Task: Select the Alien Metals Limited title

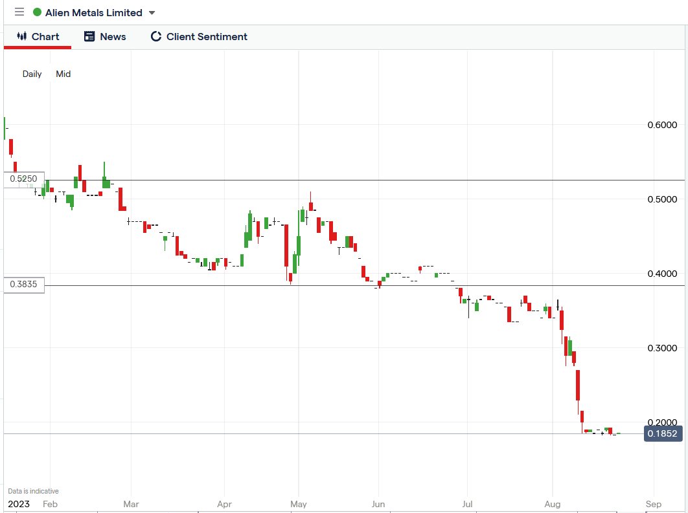Action: pyautogui.click(x=93, y=13)
